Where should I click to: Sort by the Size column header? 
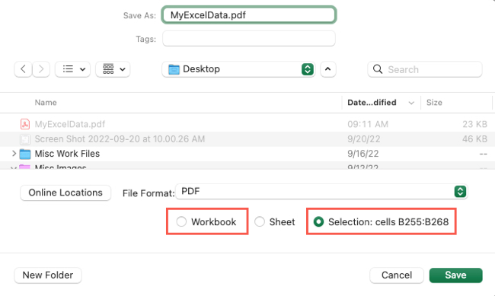pyautogui.click(x=434, y=103)
